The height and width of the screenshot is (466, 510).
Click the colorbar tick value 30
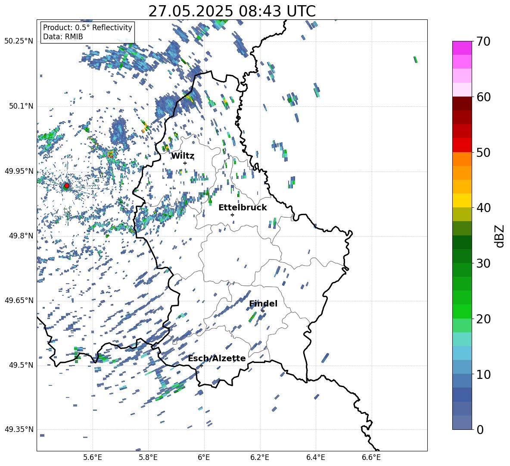click(483, 263)
